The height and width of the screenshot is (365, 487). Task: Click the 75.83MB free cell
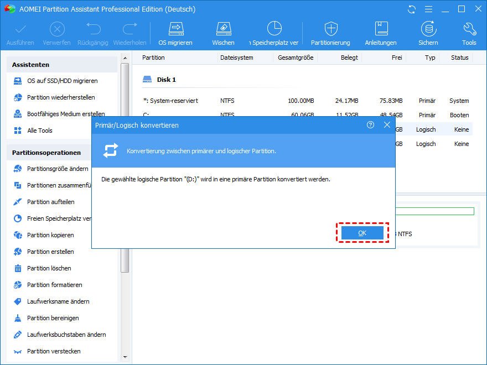point(391,101)
